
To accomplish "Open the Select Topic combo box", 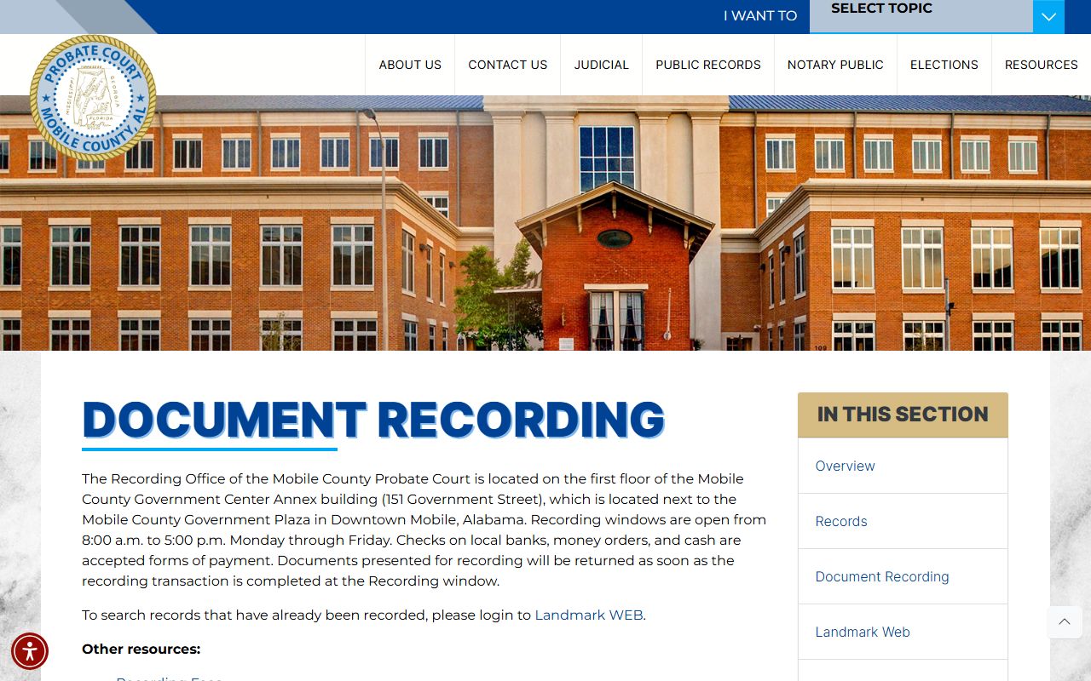I will 937,16.
